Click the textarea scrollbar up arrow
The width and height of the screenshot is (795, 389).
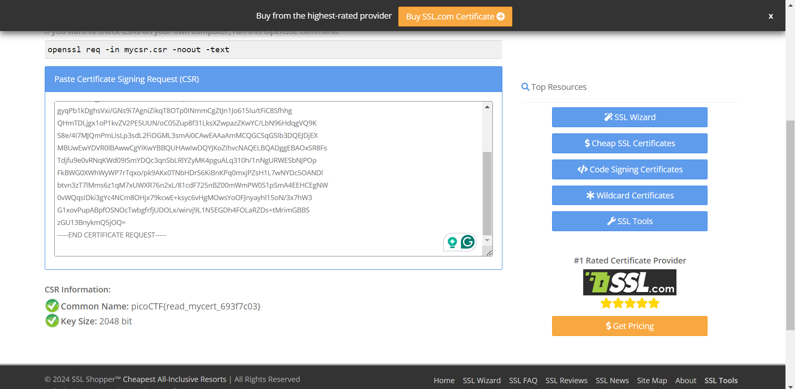(487, 107)
